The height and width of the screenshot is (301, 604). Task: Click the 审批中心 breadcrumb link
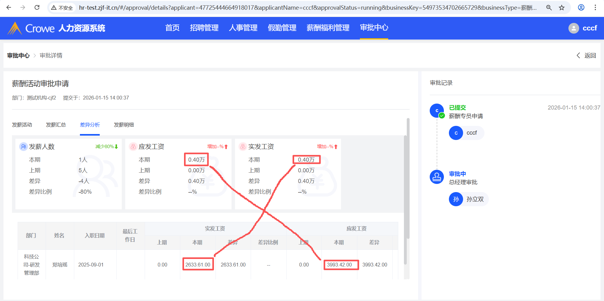point(18,56)
